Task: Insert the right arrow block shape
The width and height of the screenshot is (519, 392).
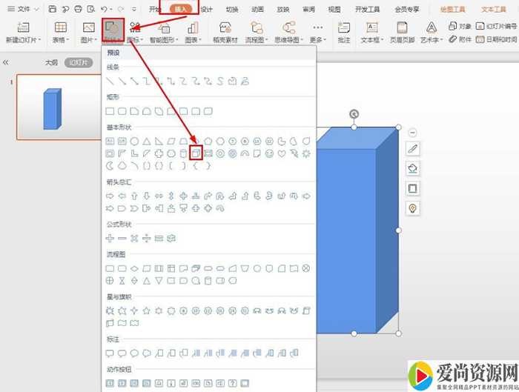Action: point(110,196)
